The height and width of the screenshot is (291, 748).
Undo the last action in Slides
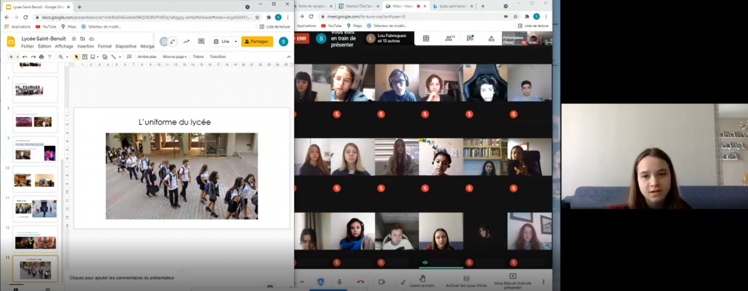pos(25,57)
